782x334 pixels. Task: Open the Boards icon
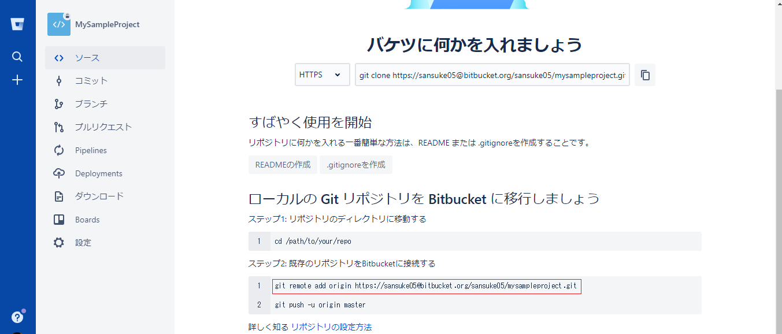pyautogui.click(x=58, y=219)
